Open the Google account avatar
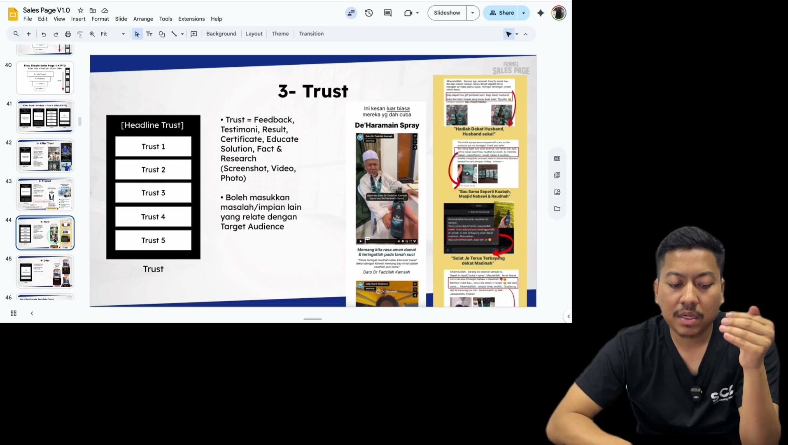788x445 pixels. [x=559, y=13]
